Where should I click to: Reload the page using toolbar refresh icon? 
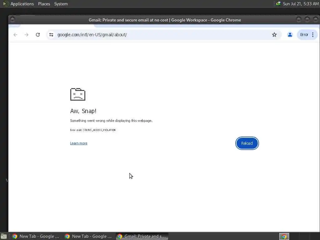(38, 35)
